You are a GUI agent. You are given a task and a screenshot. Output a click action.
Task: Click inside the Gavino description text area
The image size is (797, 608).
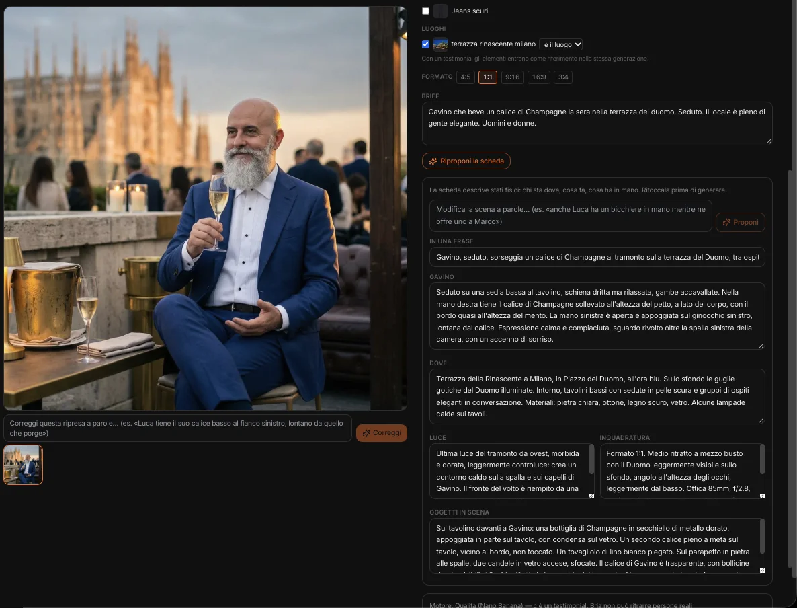pyautogui.click(x=597, y=316)
